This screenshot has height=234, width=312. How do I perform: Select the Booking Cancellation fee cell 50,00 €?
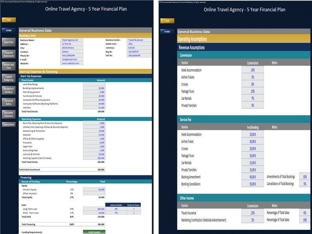(252, 184)
